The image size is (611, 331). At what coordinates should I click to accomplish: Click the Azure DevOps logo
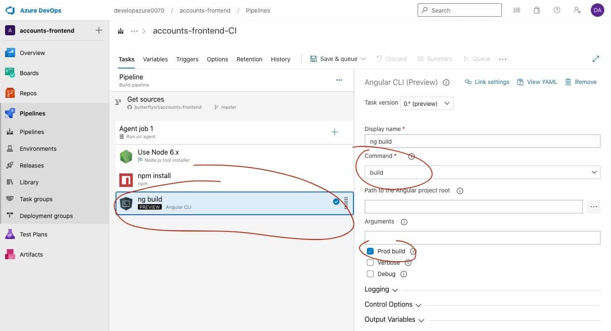coord(10,11)
